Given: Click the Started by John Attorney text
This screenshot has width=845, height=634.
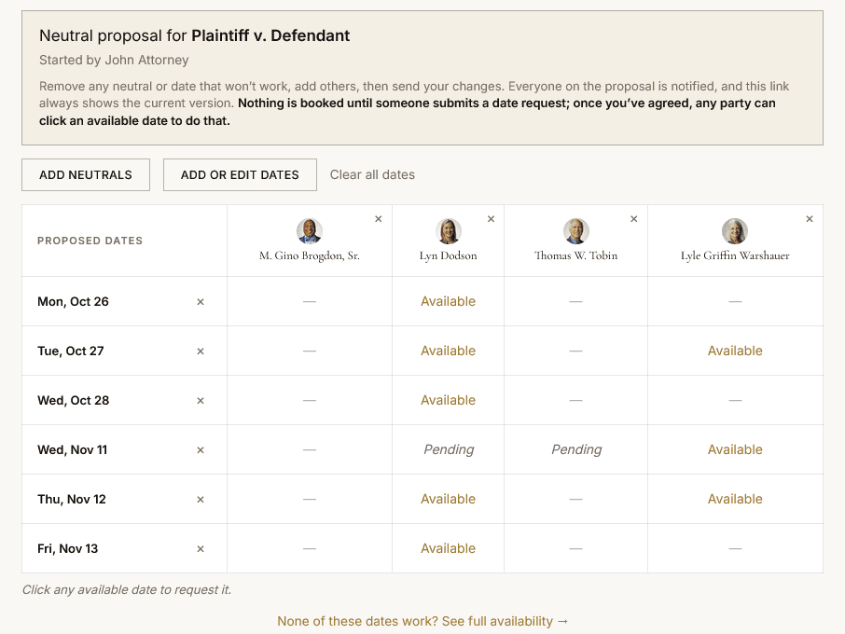Looking at the screenshot, I should pyautogui.click(x=114, y=60).
